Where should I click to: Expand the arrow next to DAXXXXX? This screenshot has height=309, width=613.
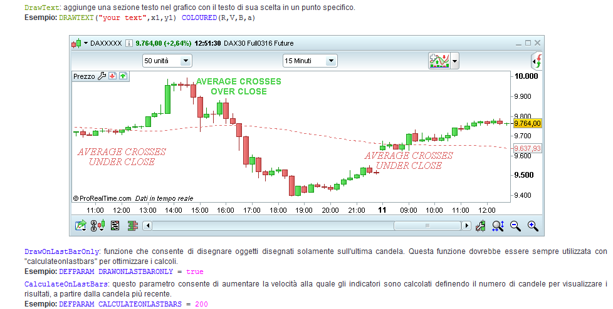86,43
